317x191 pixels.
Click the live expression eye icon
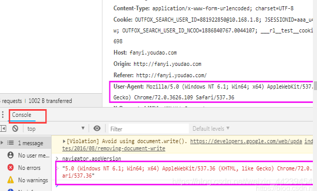click(x=97, y=128)
